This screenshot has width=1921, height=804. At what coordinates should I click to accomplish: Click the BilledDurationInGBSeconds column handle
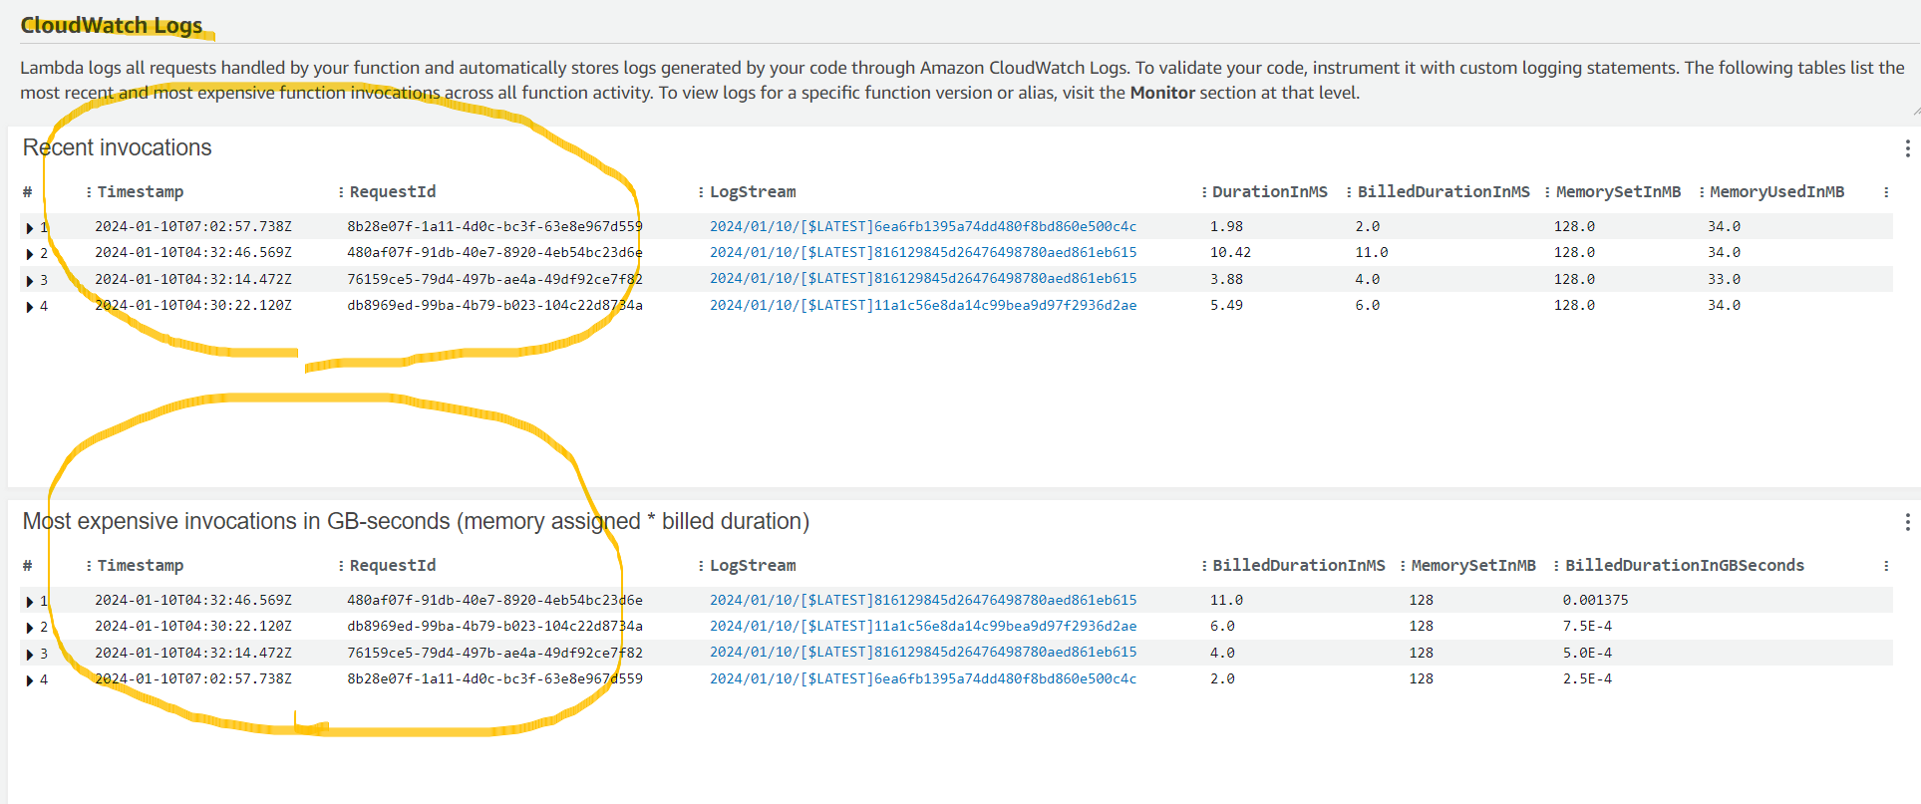[1557, 566]
